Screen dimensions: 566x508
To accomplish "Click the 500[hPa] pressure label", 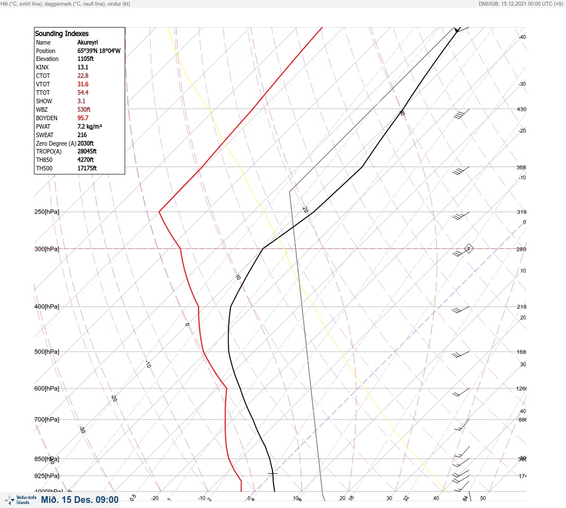I will tap(47, 352).
